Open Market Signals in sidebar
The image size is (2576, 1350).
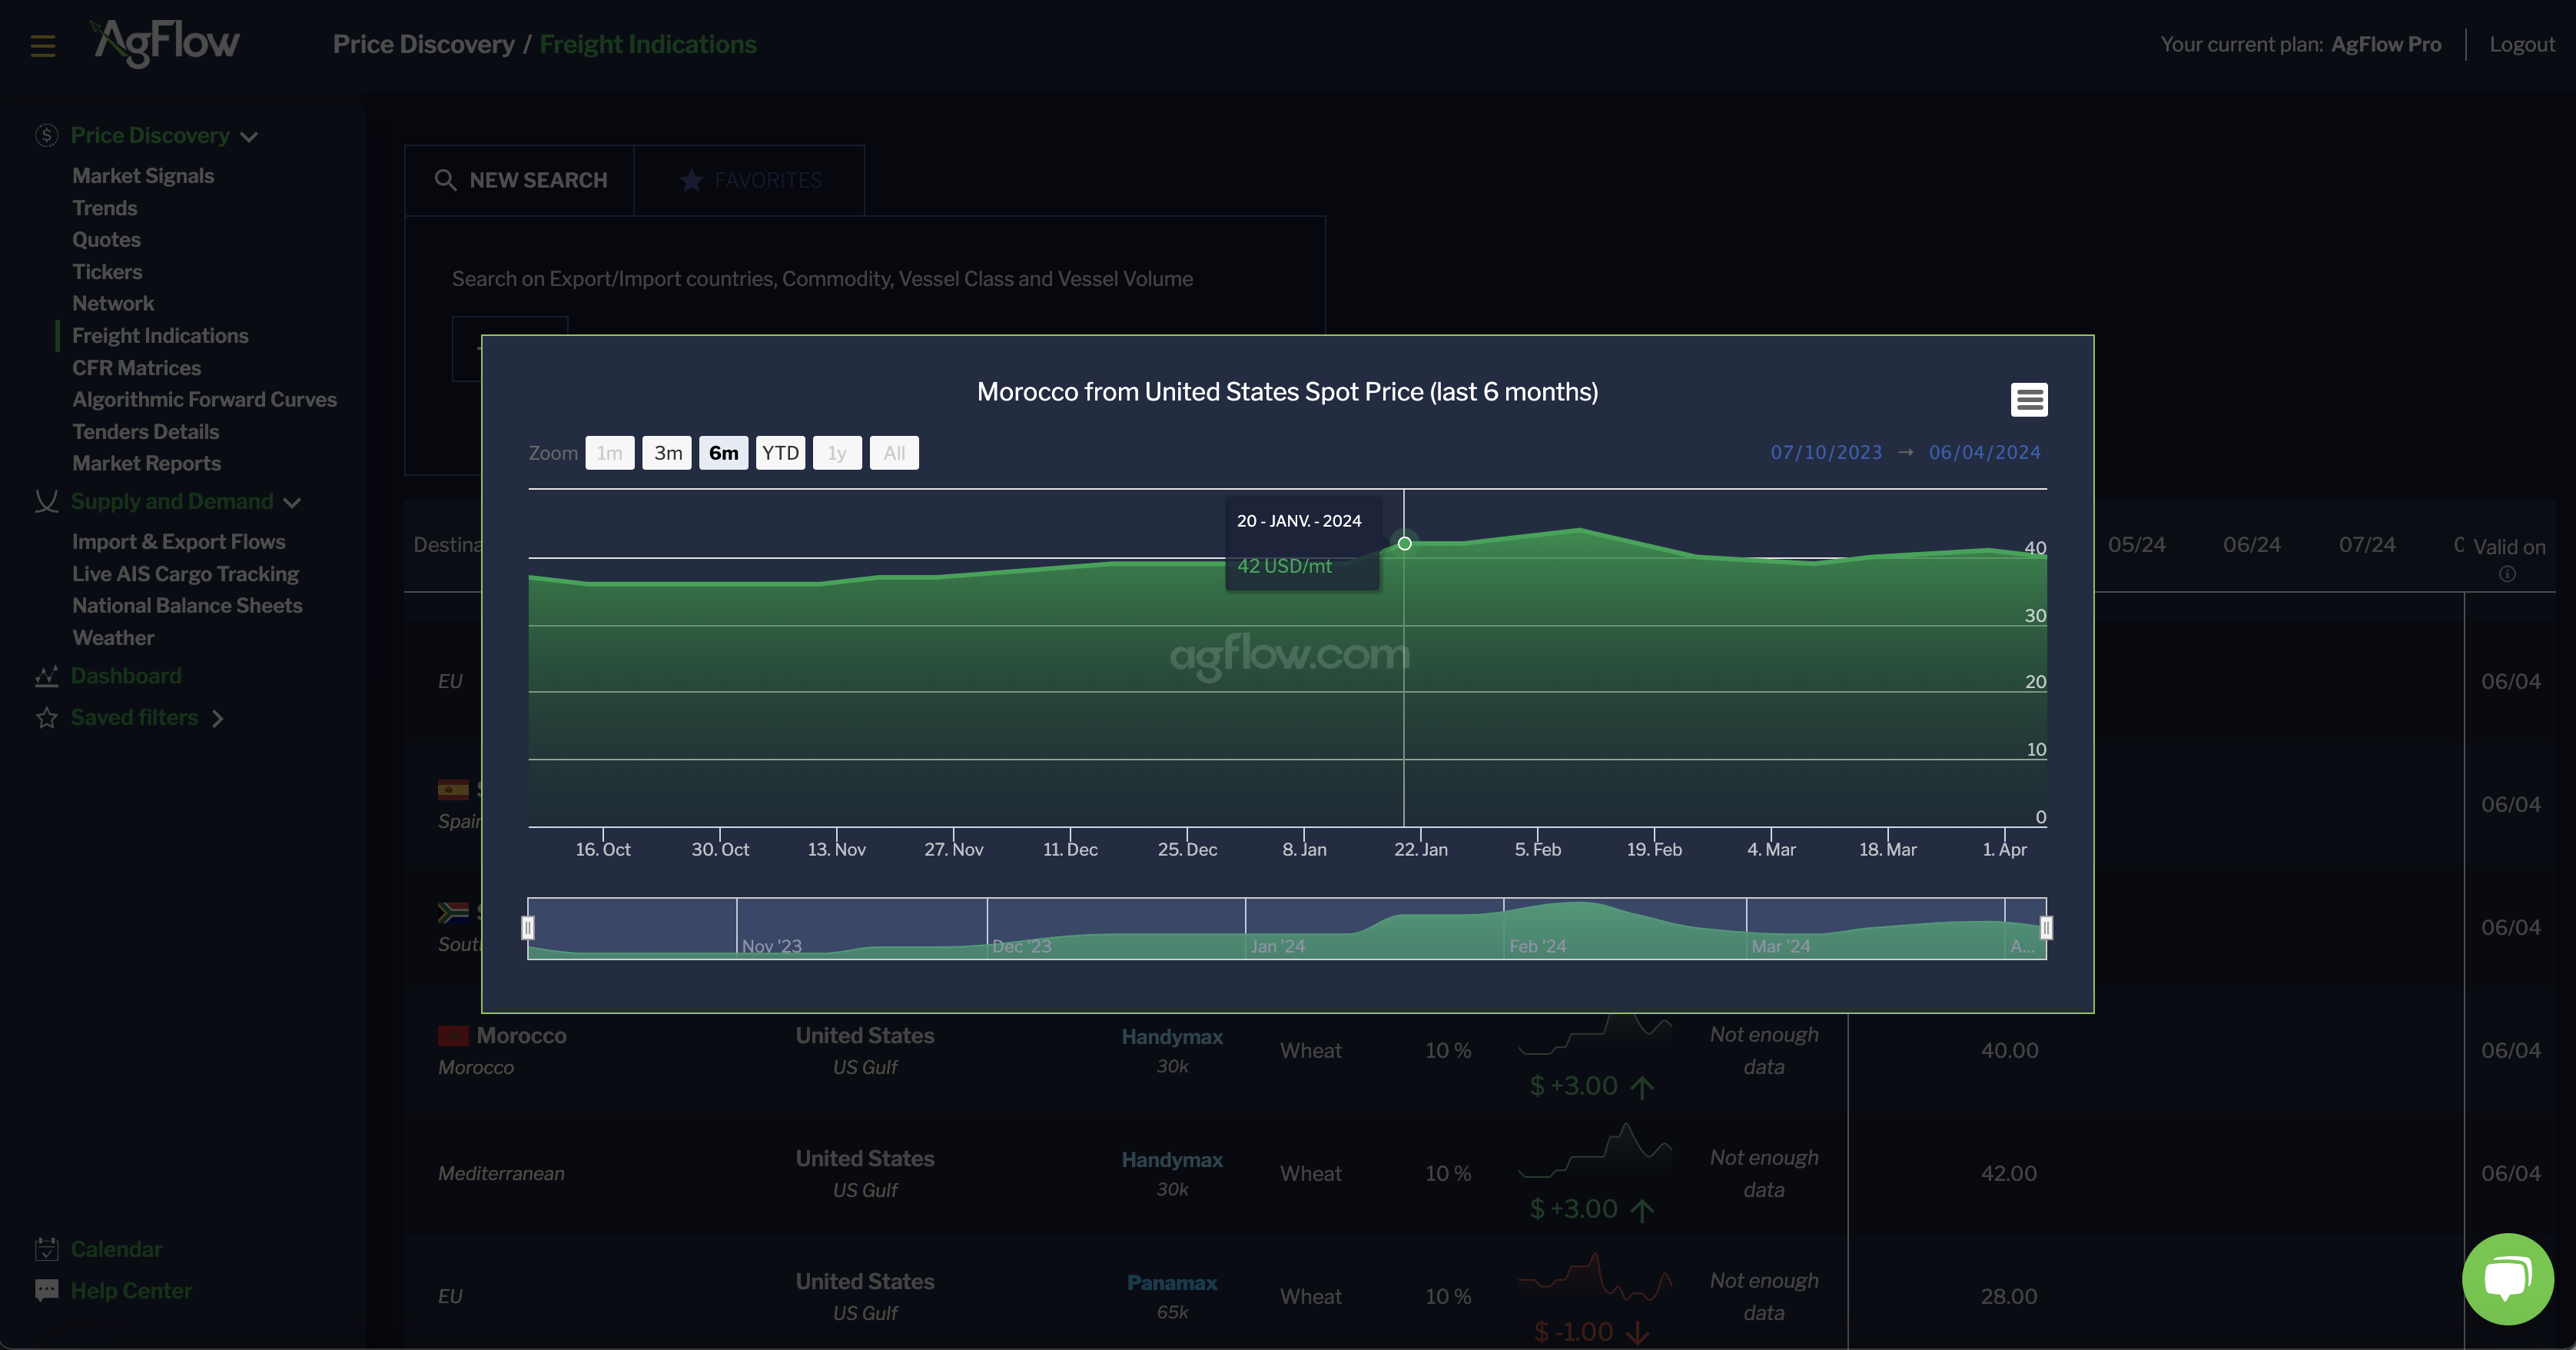pos(143,176)
